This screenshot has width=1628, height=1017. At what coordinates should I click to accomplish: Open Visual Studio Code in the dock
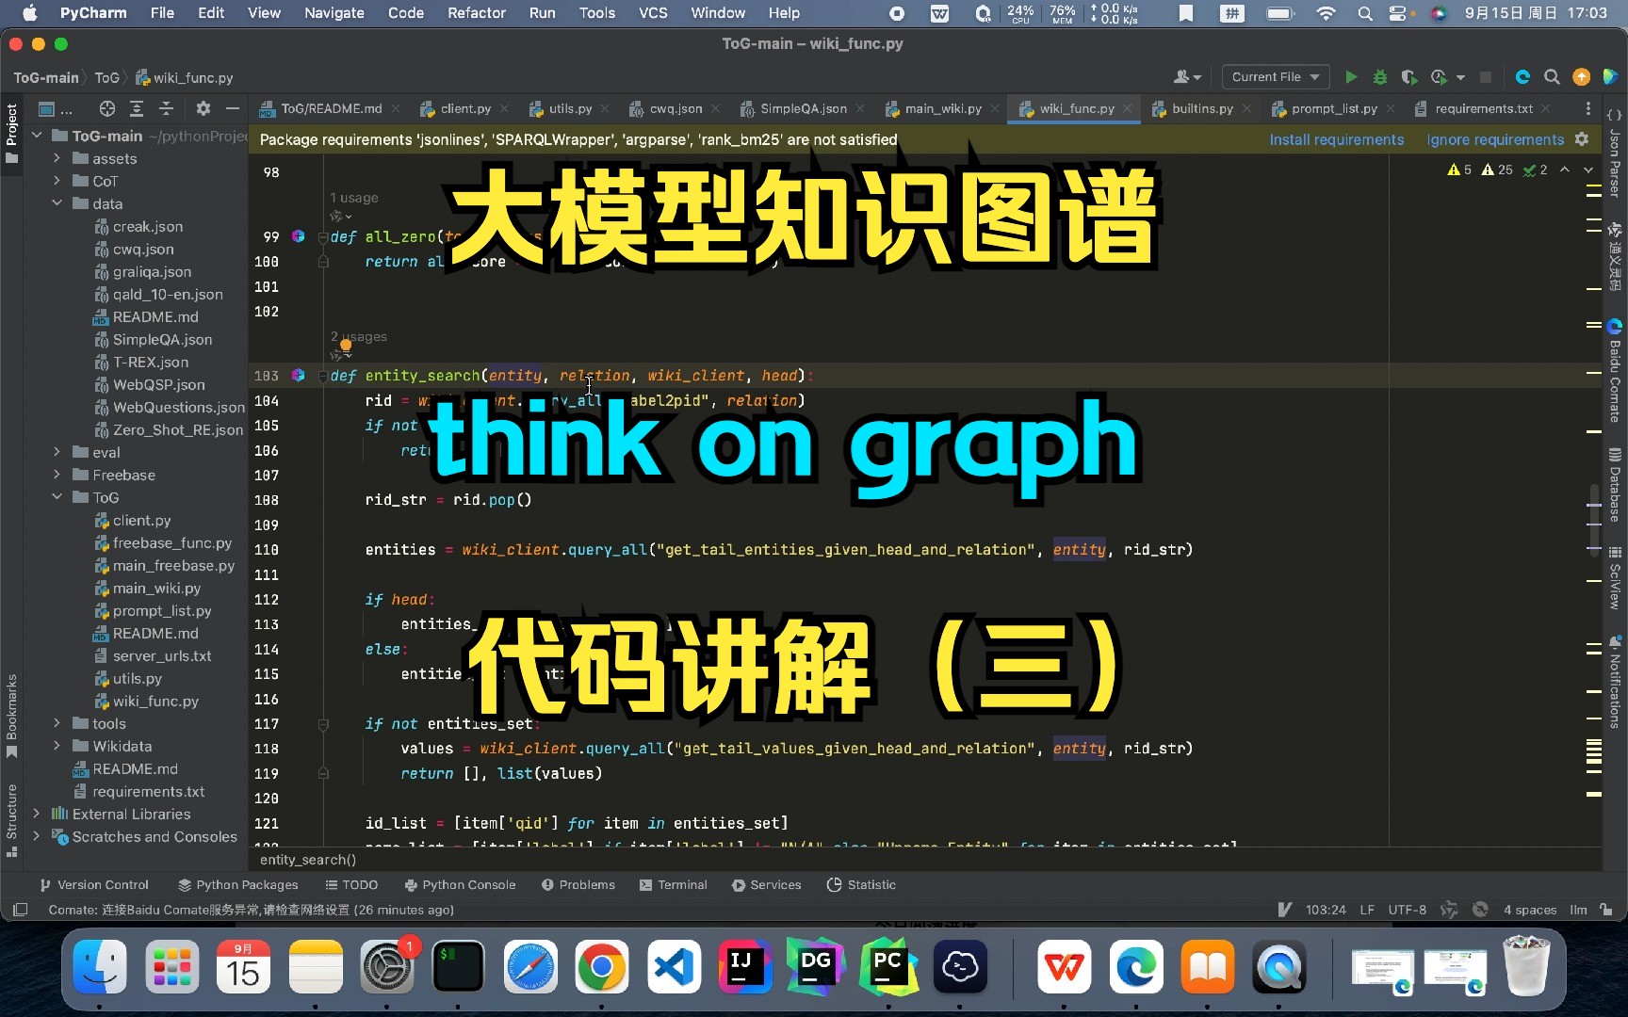point(674,967)
